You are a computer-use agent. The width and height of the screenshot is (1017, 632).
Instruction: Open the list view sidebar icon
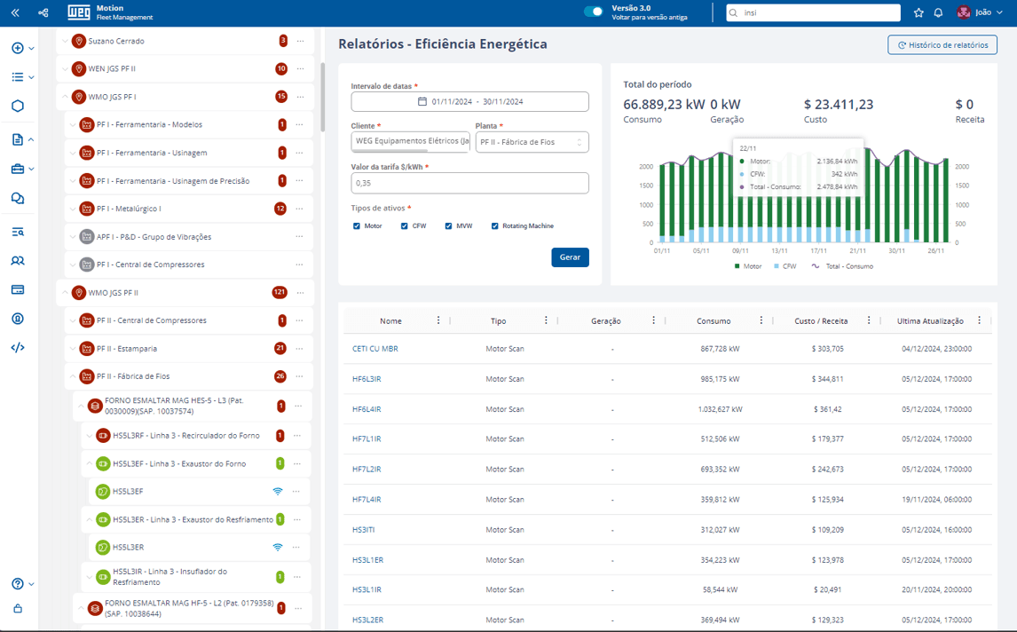(x=18, y=76)
